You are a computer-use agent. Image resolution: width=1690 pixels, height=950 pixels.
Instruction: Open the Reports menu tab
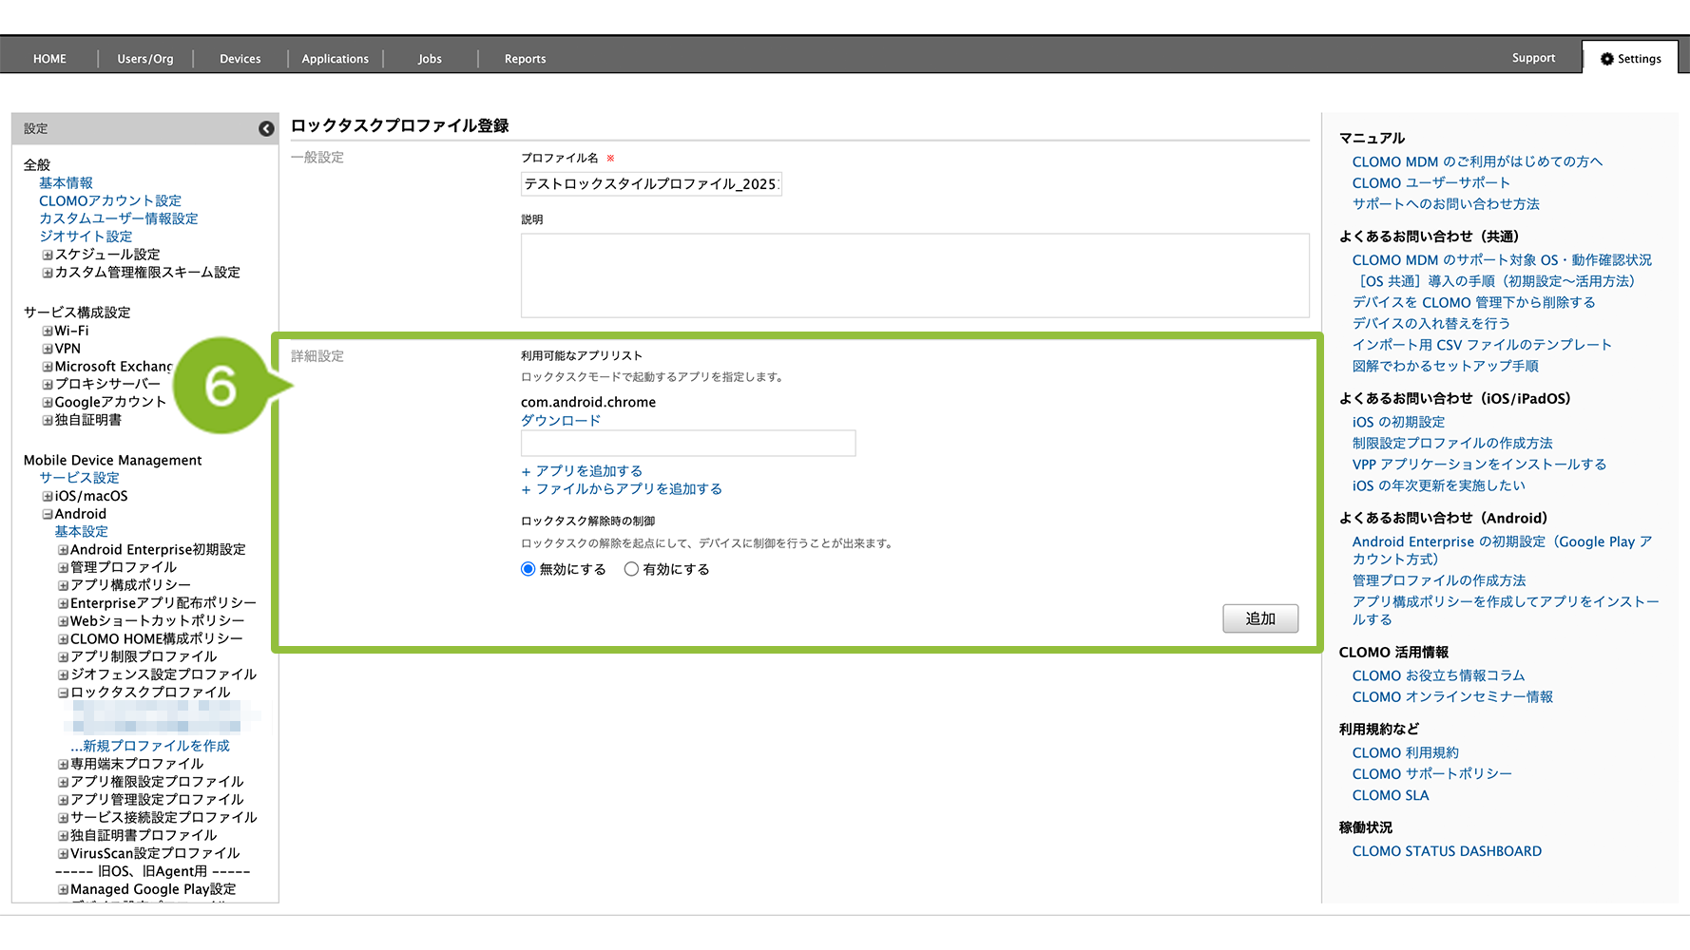point(525,59)
